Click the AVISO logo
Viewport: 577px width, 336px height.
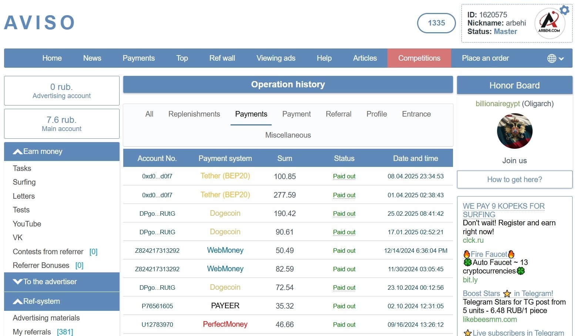tap(40, 23)
